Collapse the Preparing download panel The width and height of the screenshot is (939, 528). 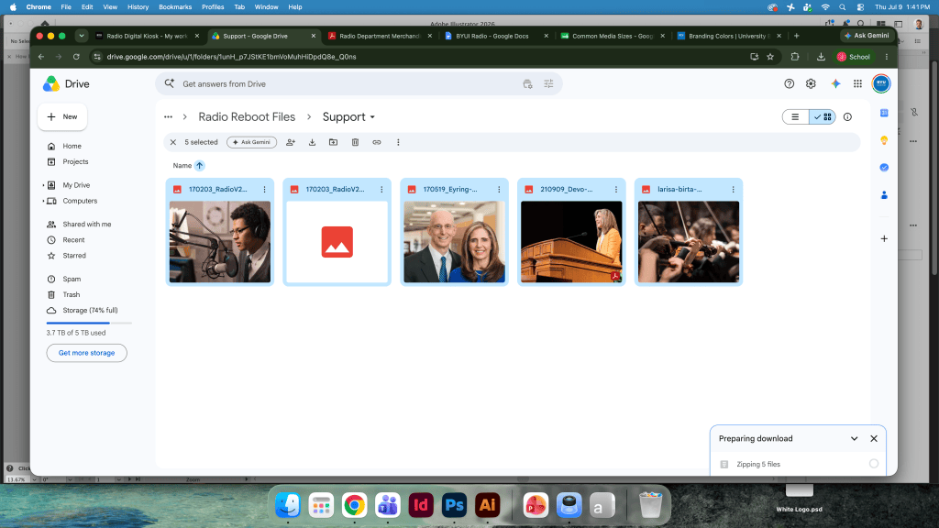click(x=854, y=439)
